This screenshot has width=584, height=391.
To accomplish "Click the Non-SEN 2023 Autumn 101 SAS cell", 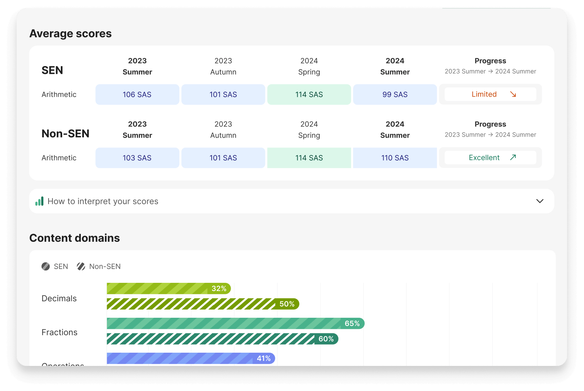I will click(x=223, y=158).
